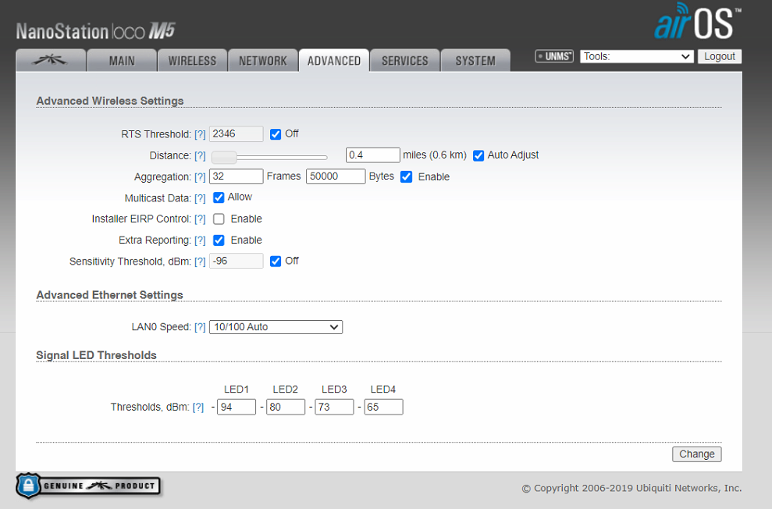
Task: Open help for Distance setting
Action: click(x=200, y=155)
